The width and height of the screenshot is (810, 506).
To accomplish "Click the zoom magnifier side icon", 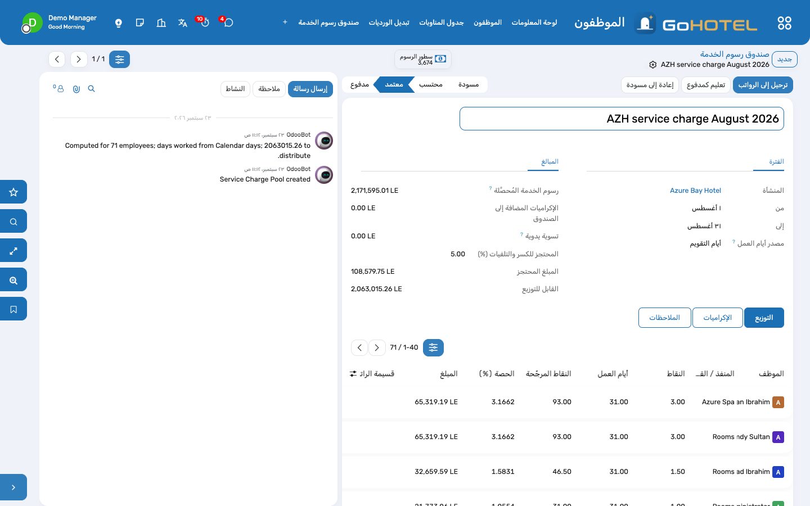I will coord(13,280).
